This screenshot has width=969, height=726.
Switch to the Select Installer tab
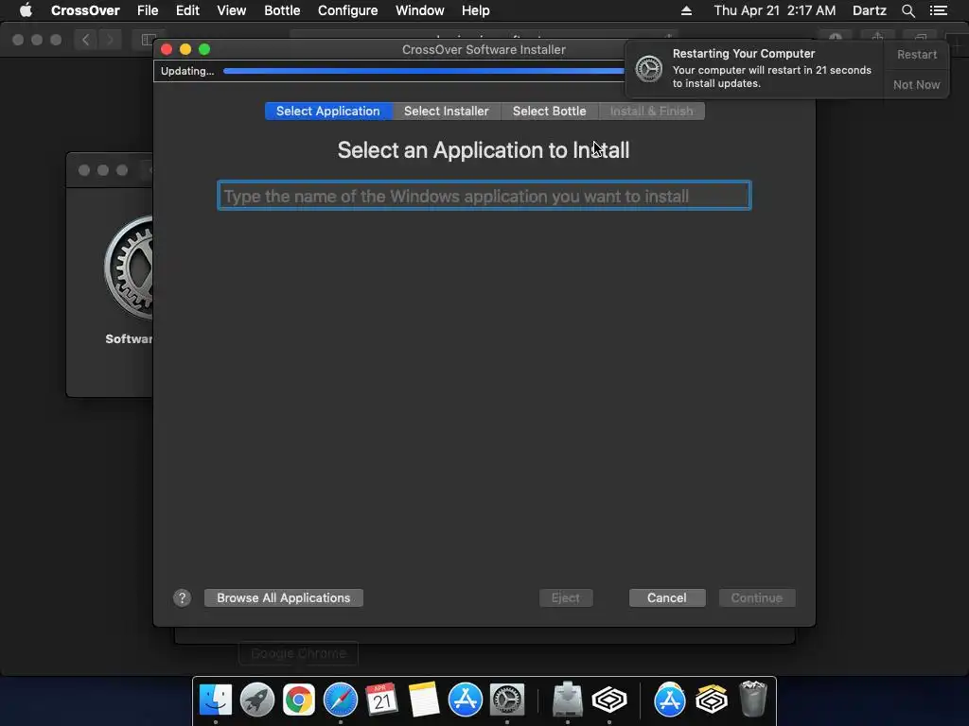pos(447,112)
